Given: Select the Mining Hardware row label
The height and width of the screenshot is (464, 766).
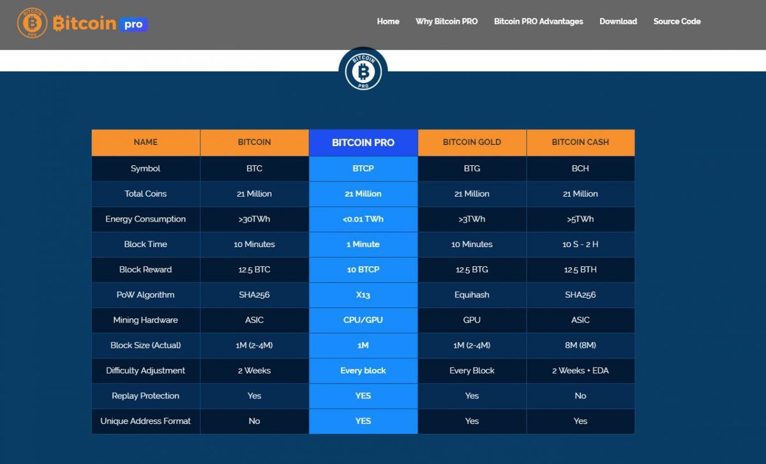Looking at the screenshot, I should [x=146, y=320].
